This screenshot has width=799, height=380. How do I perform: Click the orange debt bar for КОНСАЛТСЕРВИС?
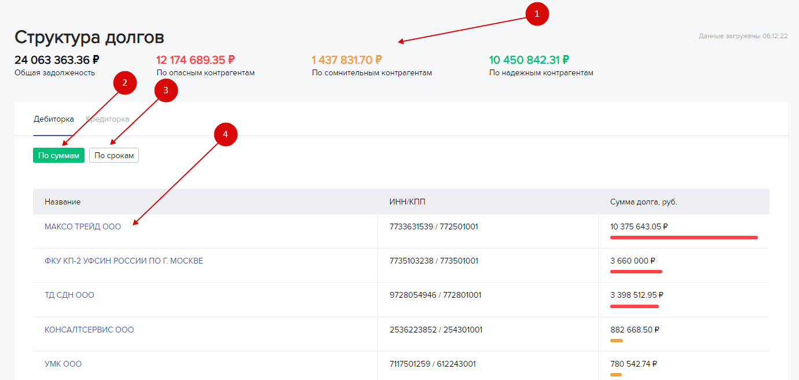click(616, 340)
